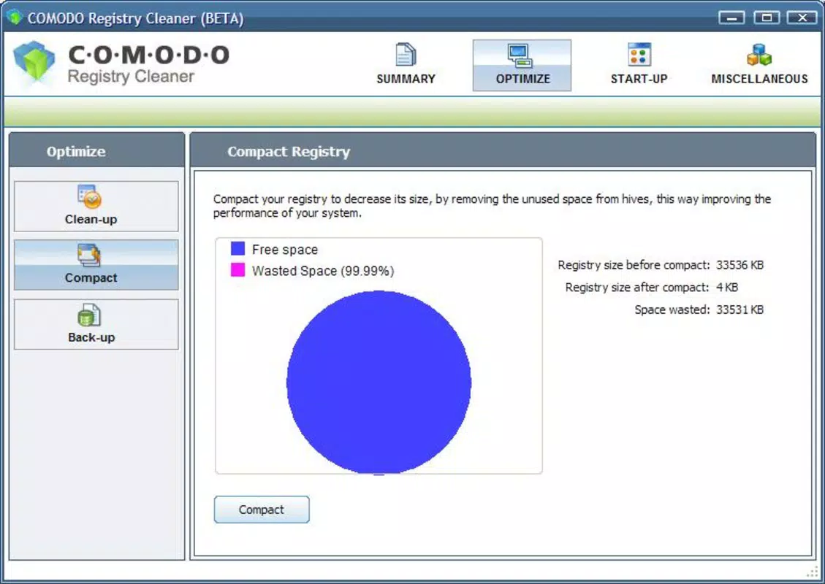The height and width of the screenshot is (584, 825).
Task: Click 'Registry size after compact: 4 KB'
Action: 651,288
